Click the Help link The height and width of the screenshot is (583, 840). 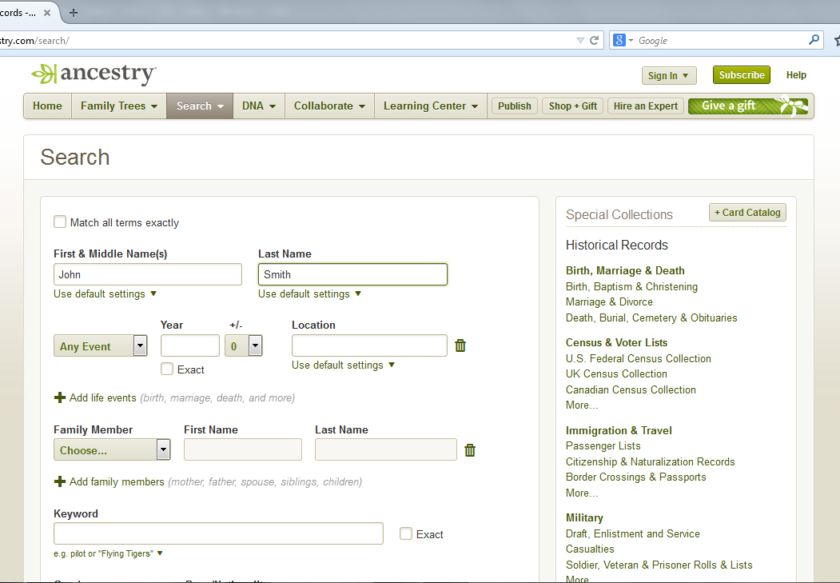pos(796,75)
